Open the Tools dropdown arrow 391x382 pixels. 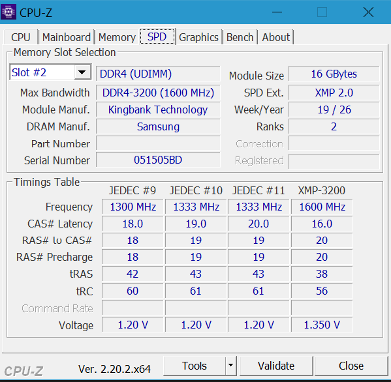tap(230, 366)
